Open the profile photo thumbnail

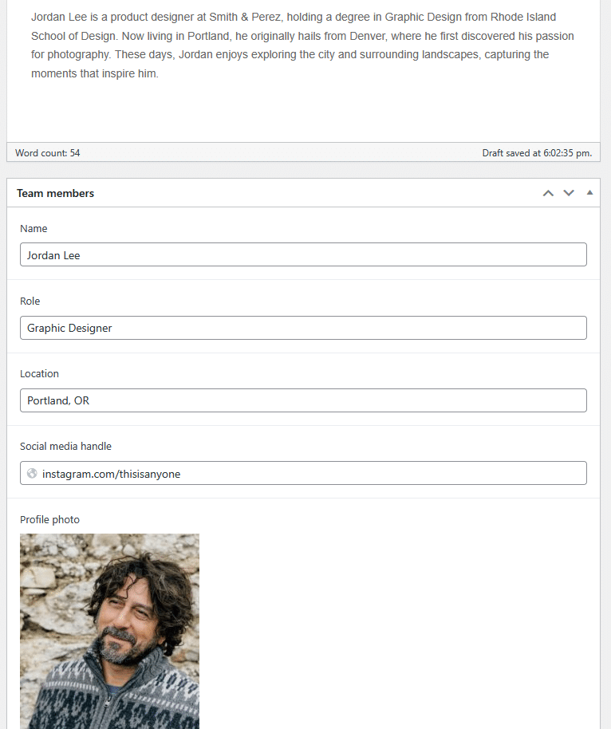(x=109, y=630)
